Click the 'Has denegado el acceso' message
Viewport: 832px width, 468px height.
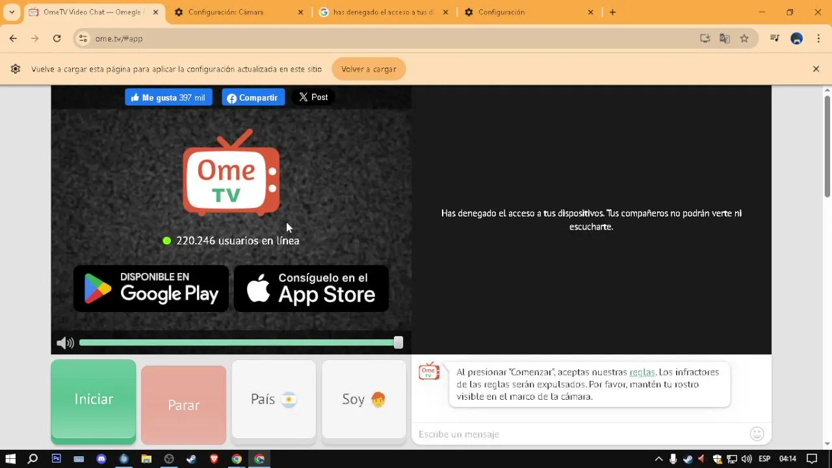591,220
